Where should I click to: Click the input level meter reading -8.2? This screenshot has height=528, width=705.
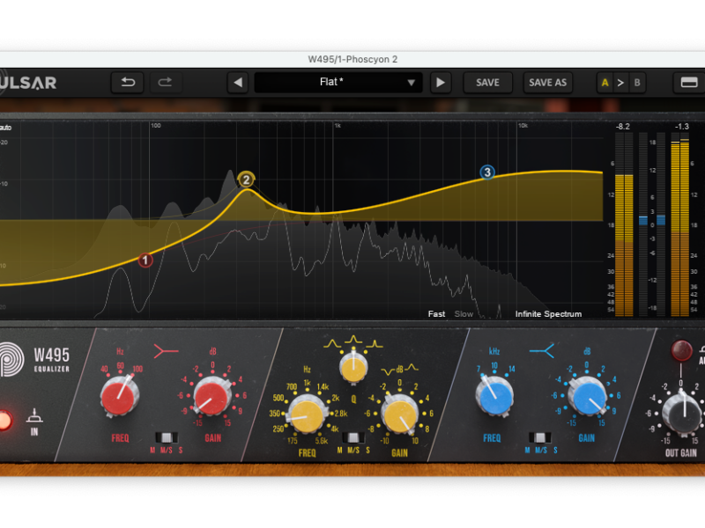click(x=624, y=224)
